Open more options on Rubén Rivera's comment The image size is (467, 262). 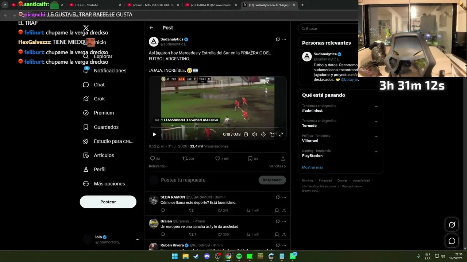[x=284, y=245]
